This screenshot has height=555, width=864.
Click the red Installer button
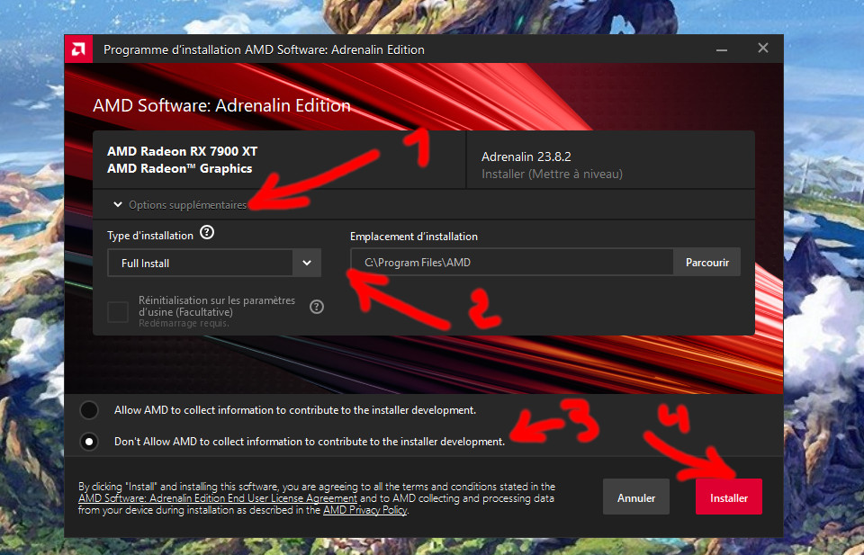click(x=728, y=497)
